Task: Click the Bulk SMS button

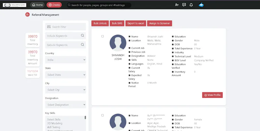Action: pos(117,23)
